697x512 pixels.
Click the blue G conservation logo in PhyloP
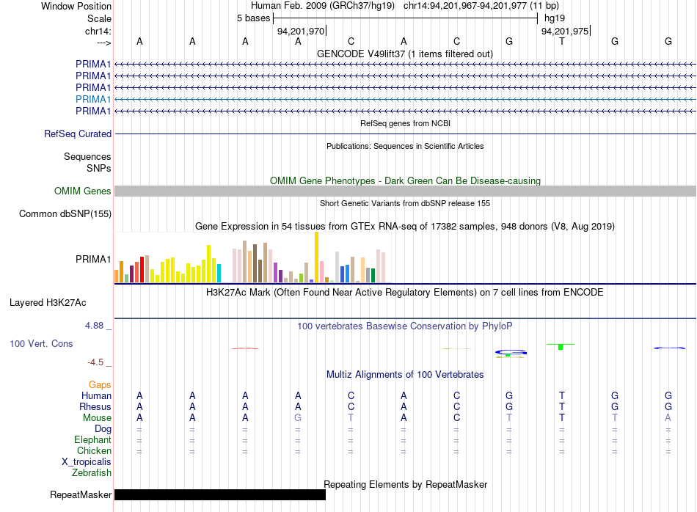coord(511,352)
